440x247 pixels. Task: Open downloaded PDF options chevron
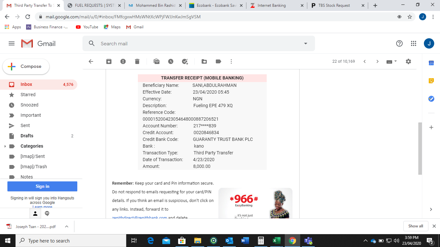(x=67, y=226)
